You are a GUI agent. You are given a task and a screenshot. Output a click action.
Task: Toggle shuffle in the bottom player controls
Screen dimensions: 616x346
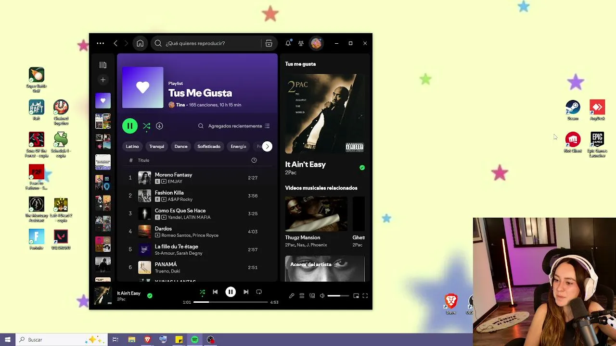(x=202, y=292)
